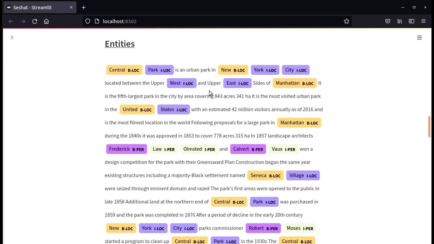Click the text 'won a' after Vaux

pyautogui.click(x=306, y=149)
